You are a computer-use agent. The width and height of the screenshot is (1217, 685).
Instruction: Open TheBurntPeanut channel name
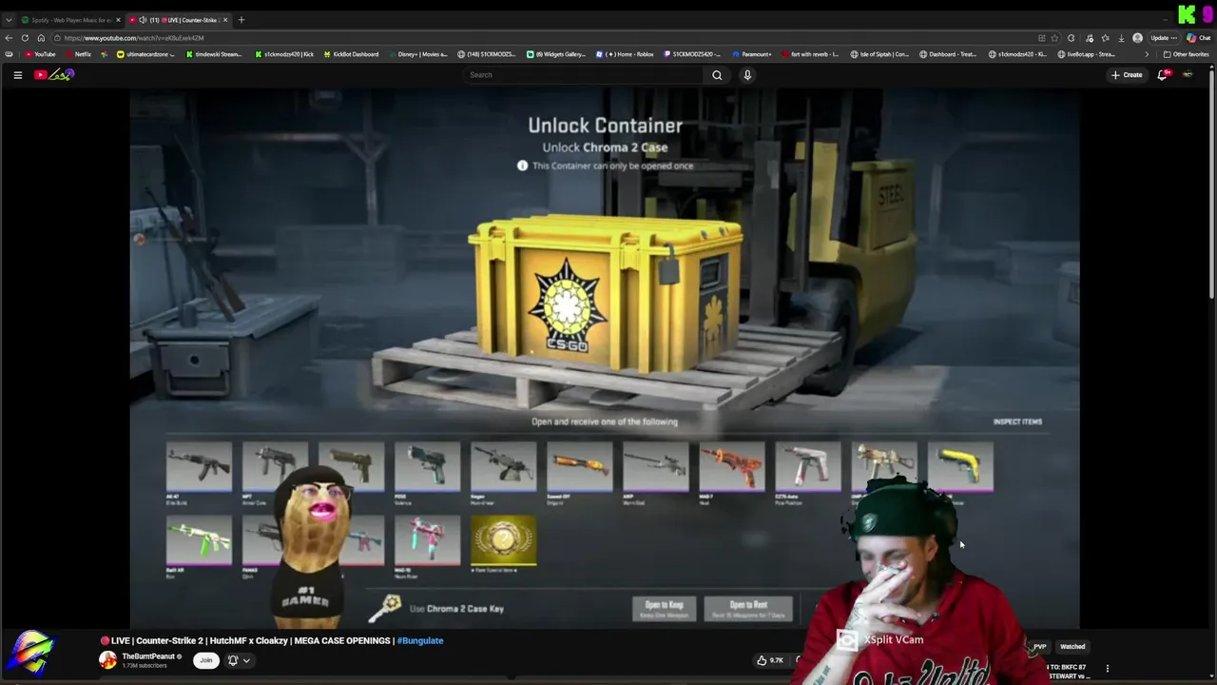click(x=148, y=656)
